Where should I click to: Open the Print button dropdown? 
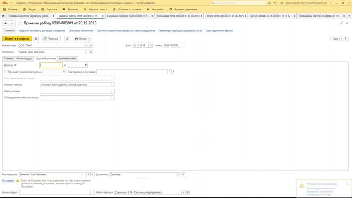click(x=82, y=38)
